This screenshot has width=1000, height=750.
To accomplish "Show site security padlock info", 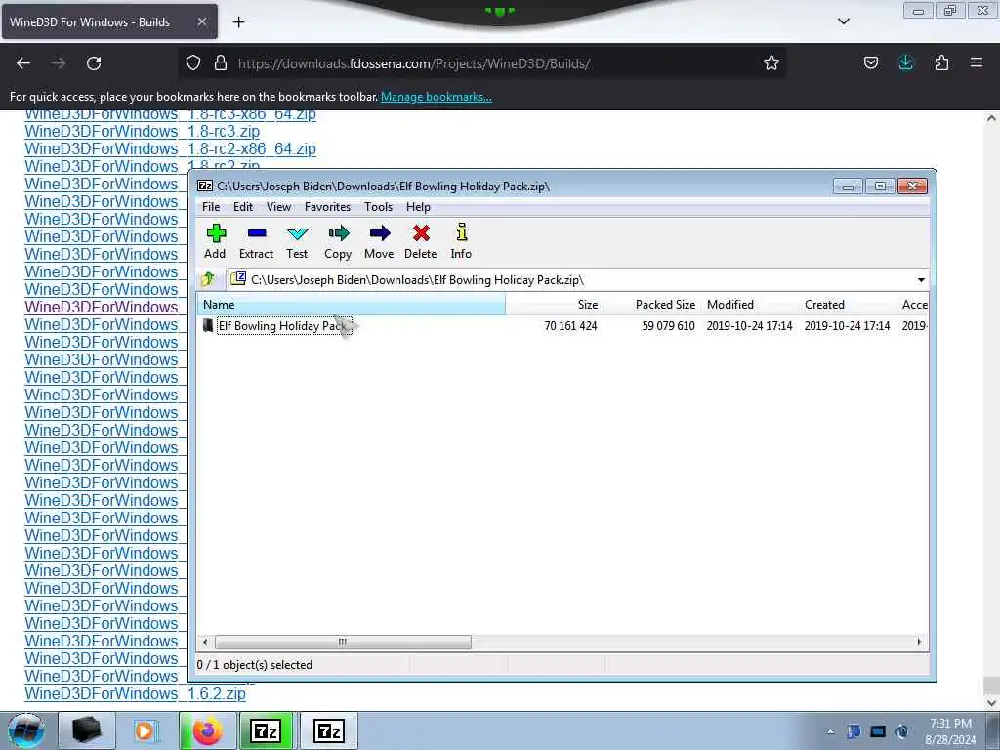I will point(221,62).
